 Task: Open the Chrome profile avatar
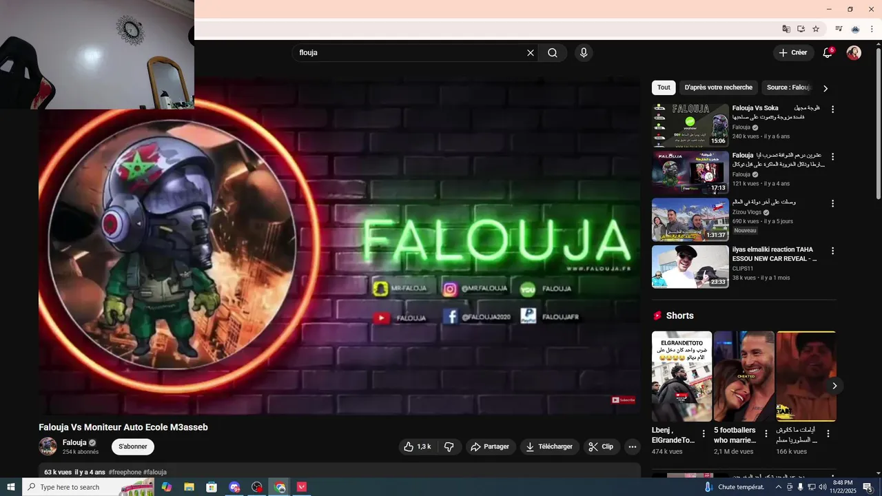pyautogui.click(x=856, y=29)
